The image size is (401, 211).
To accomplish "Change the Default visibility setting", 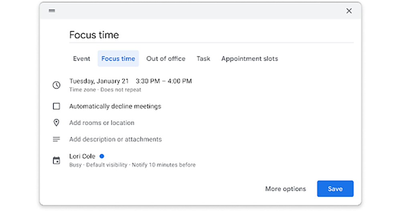I will [x=107, y=165].
